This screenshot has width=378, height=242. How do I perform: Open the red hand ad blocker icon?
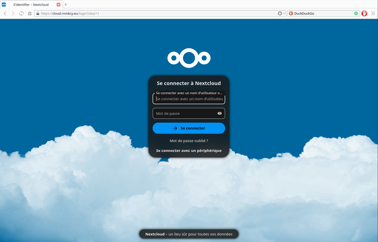tap(364, 13)
